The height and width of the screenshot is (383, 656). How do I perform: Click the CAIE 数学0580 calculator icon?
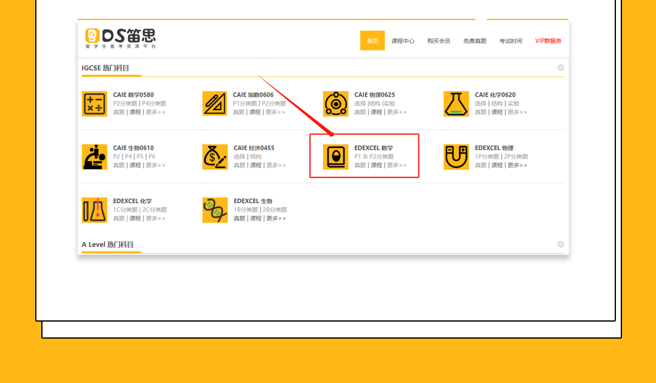click(x=94, y=103)
